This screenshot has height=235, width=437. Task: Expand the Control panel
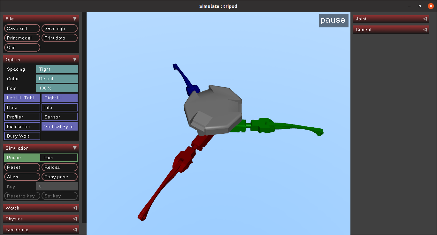coord(391,30)
